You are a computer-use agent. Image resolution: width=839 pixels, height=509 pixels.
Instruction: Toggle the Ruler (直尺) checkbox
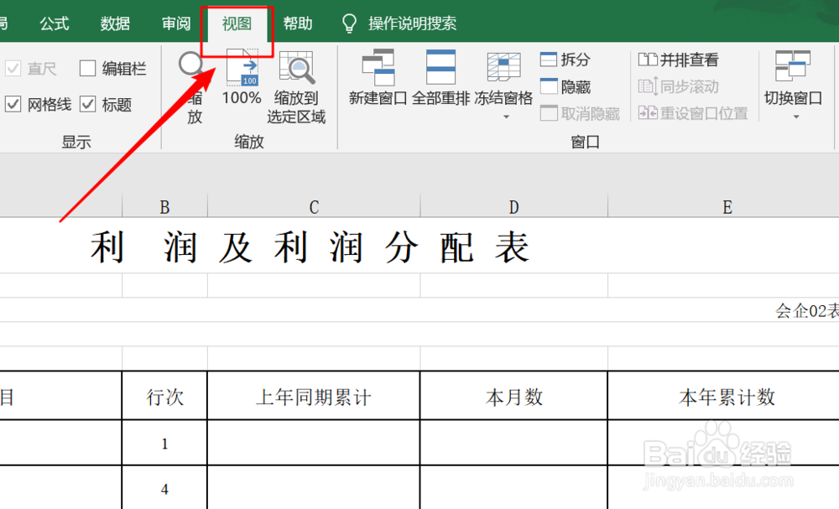coord(13,69)
